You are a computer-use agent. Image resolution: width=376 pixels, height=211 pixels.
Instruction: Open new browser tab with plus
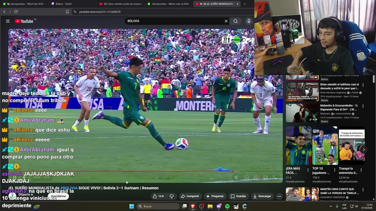coord(245,4)
